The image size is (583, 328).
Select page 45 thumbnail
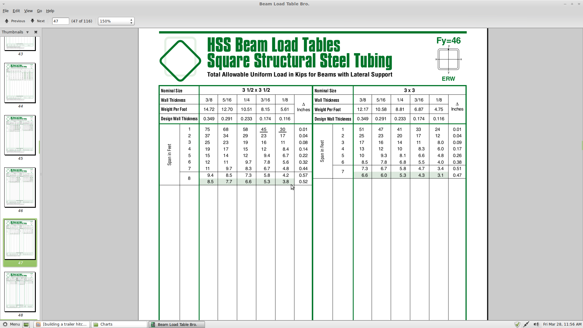(x=20, y=135)
